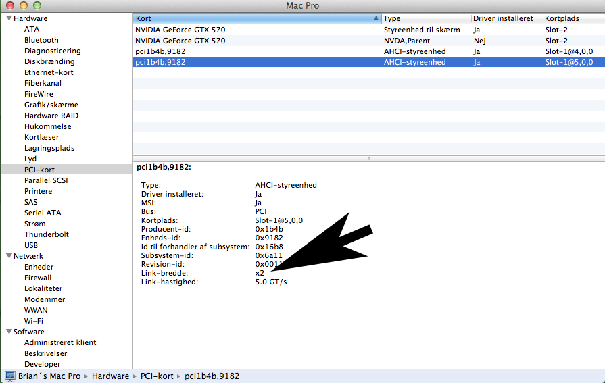Screen dimensions: 605x383
Task: Click the Kort column sort arrow
Action: click(376, 18)
